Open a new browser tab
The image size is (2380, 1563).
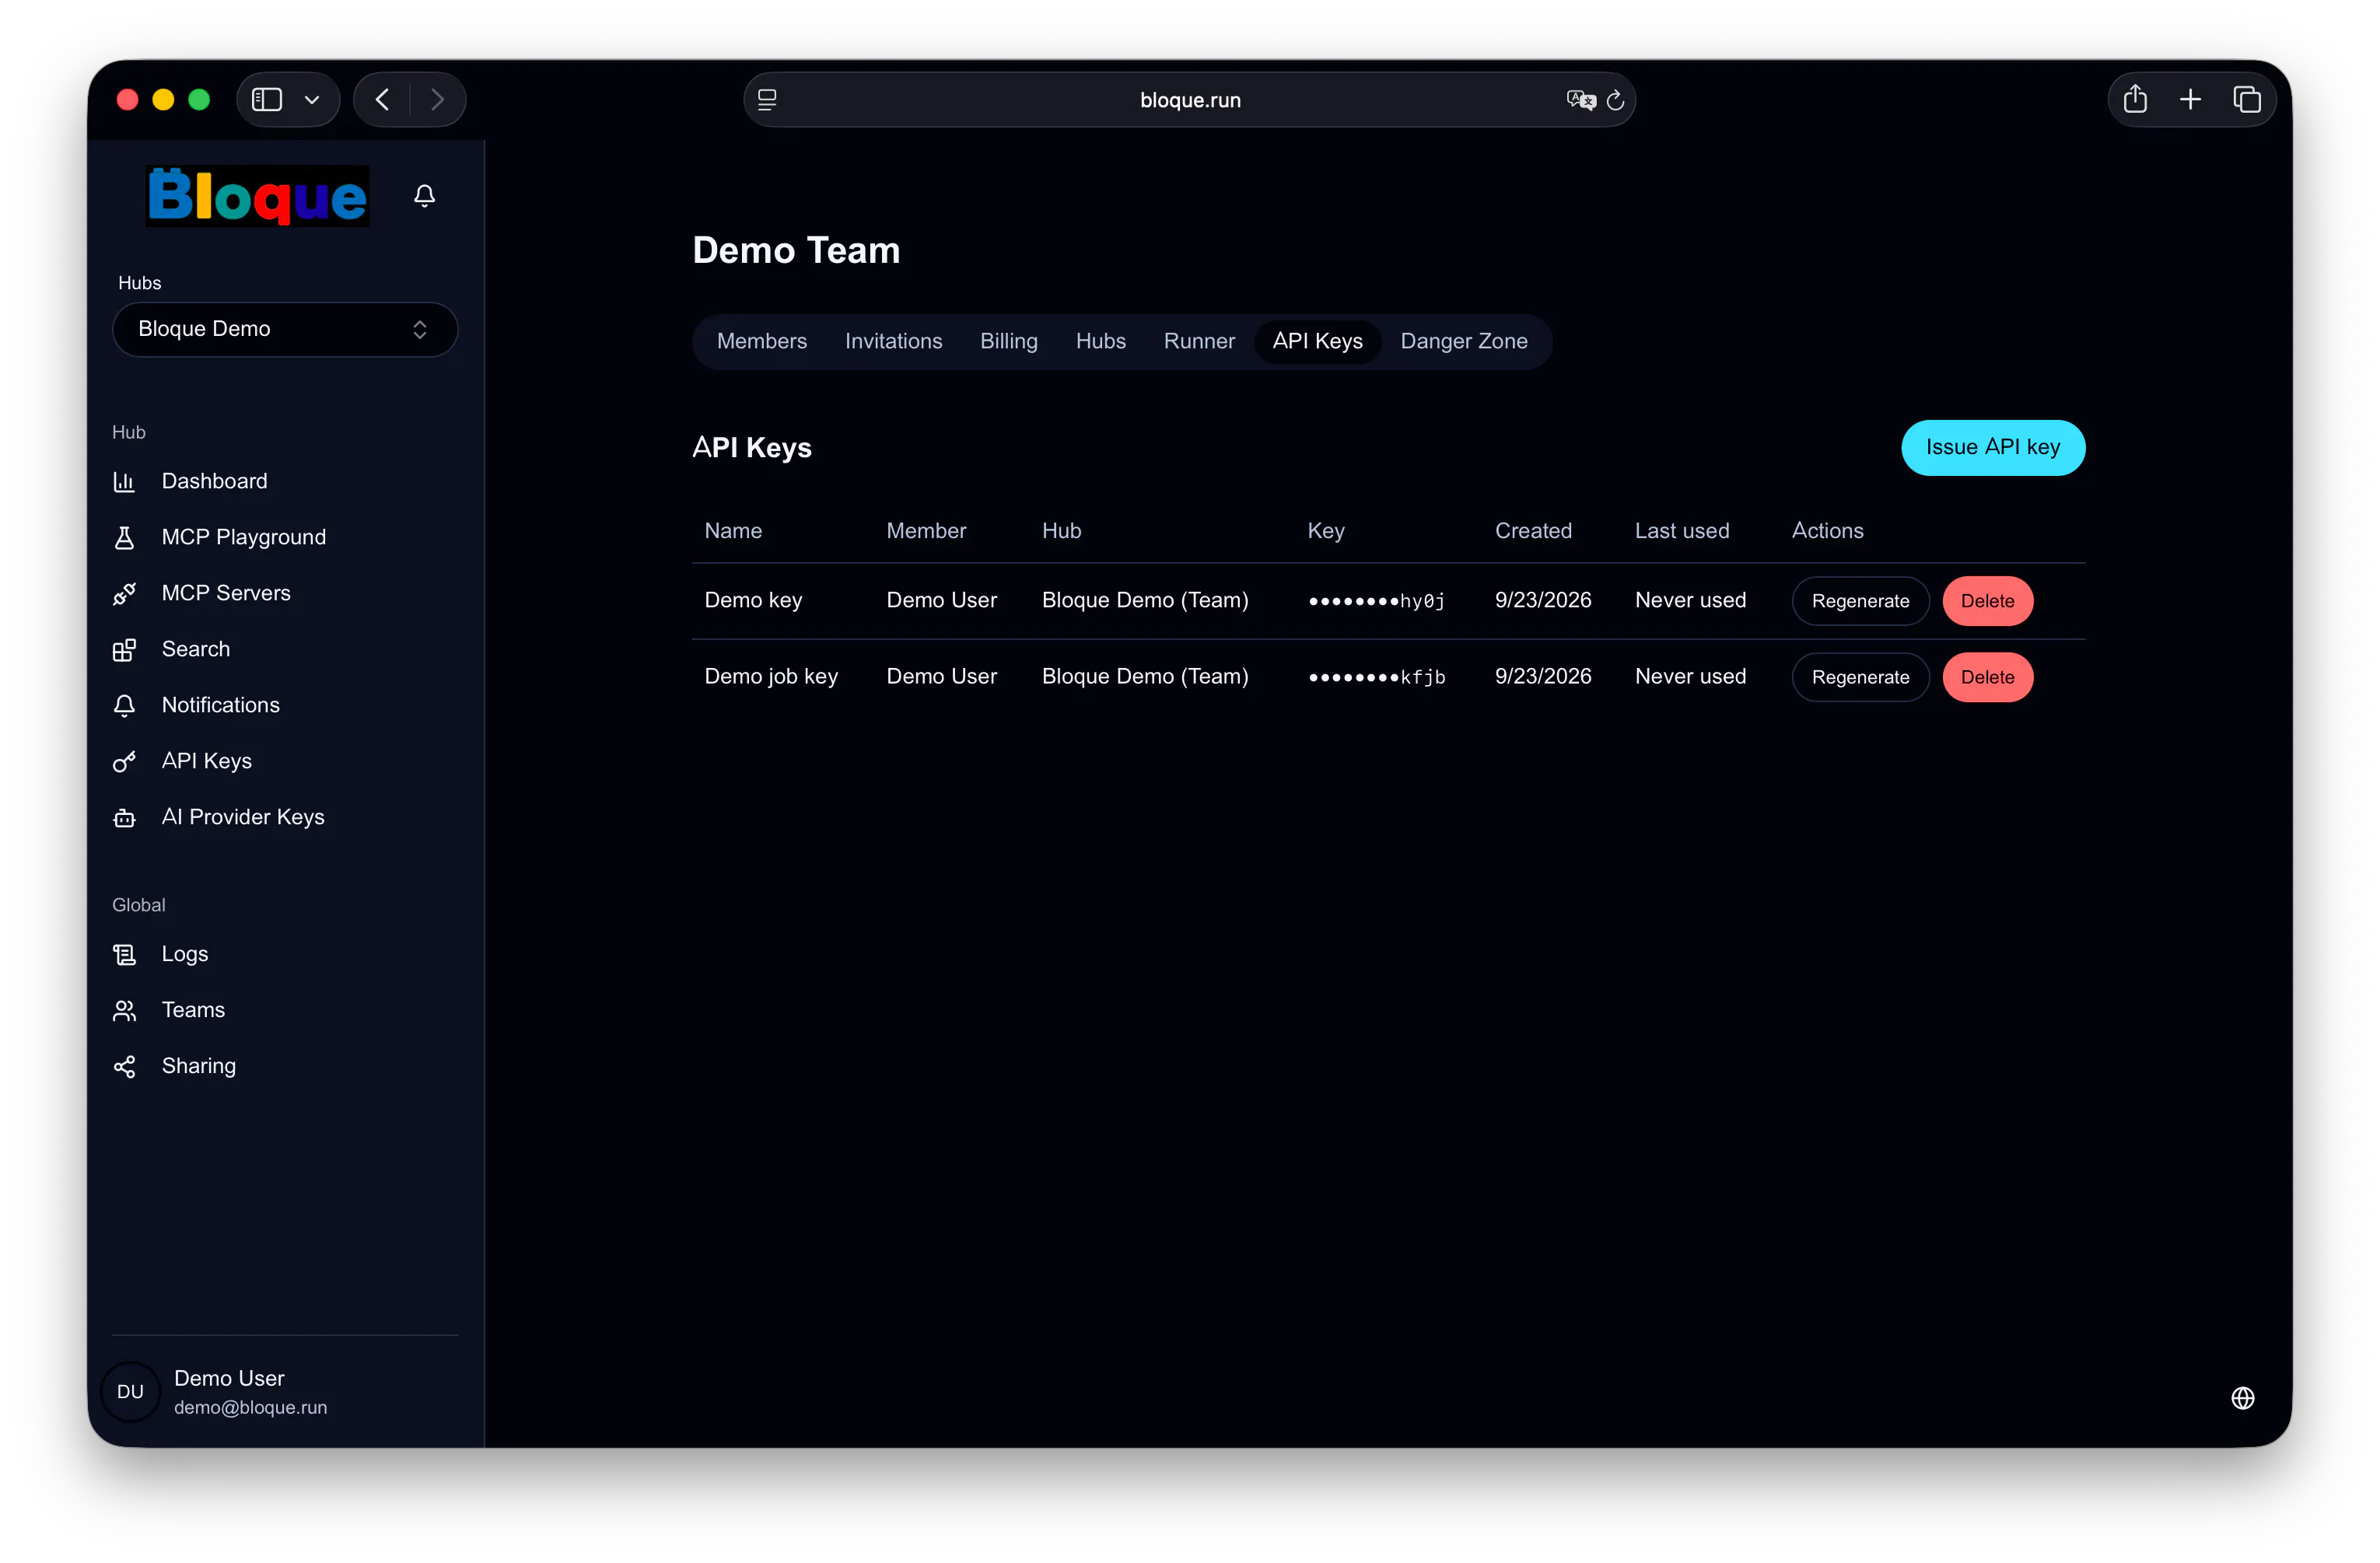click(x=2190, y=100)
